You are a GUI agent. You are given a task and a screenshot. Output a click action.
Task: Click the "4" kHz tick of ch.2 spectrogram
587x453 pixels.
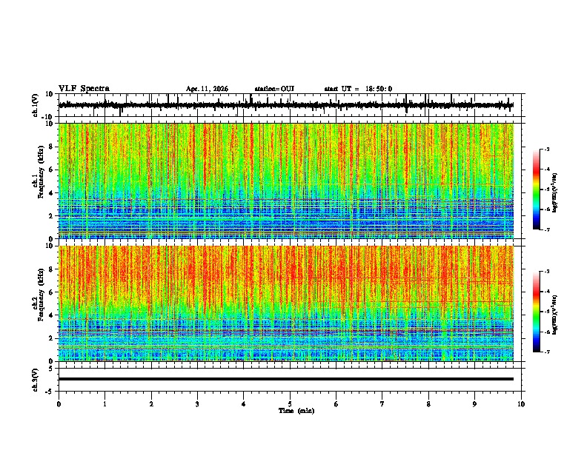coord(52,315)
